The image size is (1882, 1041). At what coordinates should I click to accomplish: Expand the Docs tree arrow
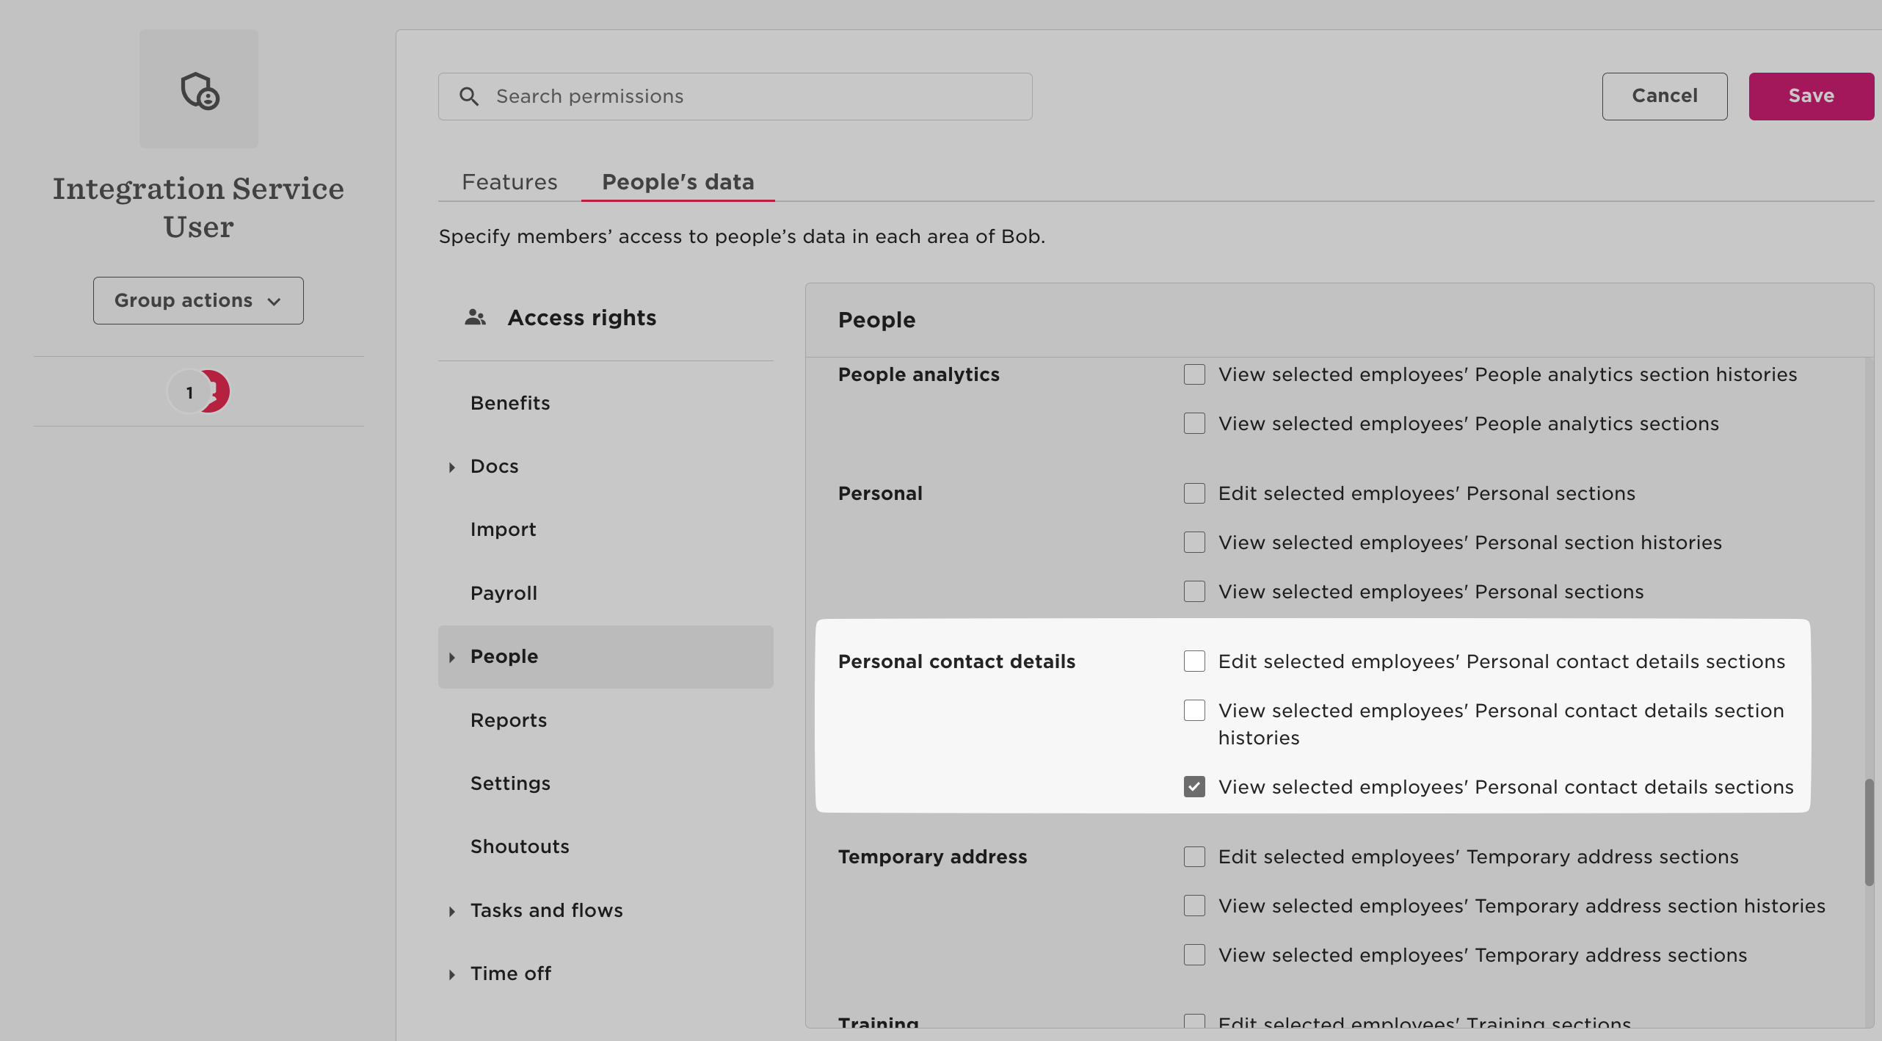[452, 467]
